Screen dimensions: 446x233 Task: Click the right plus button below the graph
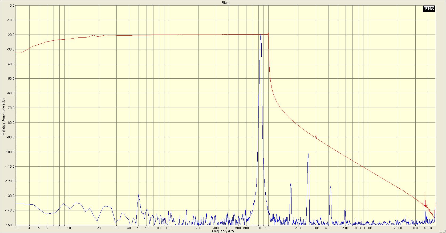(x=444, y=231)
